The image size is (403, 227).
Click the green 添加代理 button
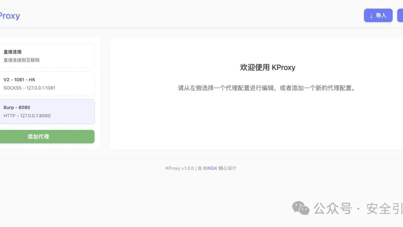coord(47,137)
